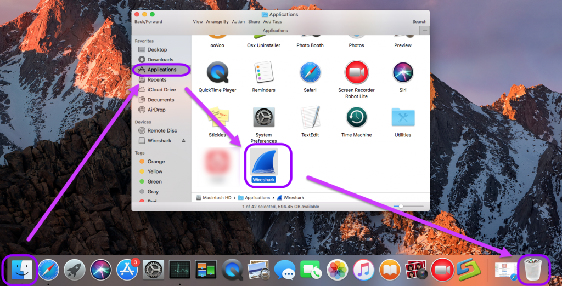Click the Add Tags toolbar button
Viewport: 562px width, 286px height.
[x=273, y=22]
